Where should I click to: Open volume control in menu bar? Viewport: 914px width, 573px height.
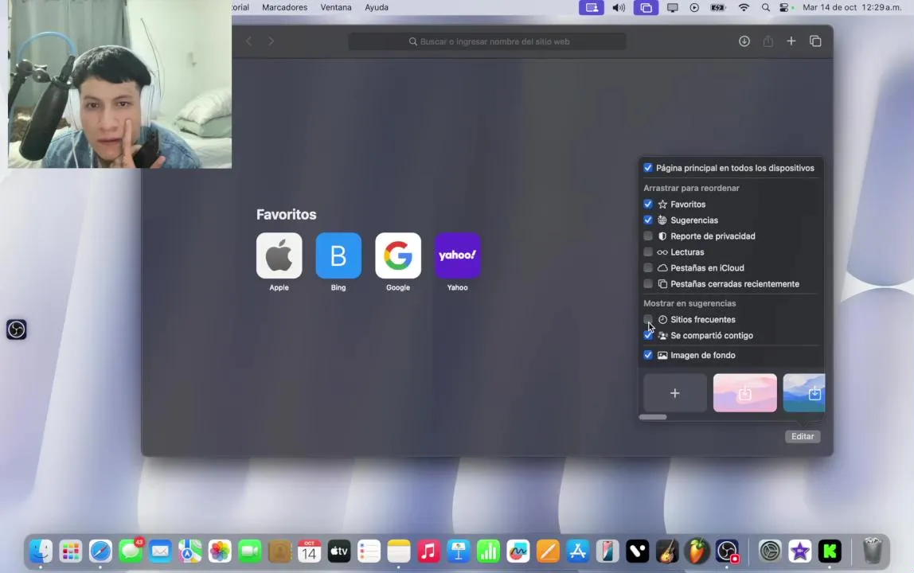point(619,8)
